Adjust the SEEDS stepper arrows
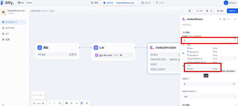 [x=234, y=84]
